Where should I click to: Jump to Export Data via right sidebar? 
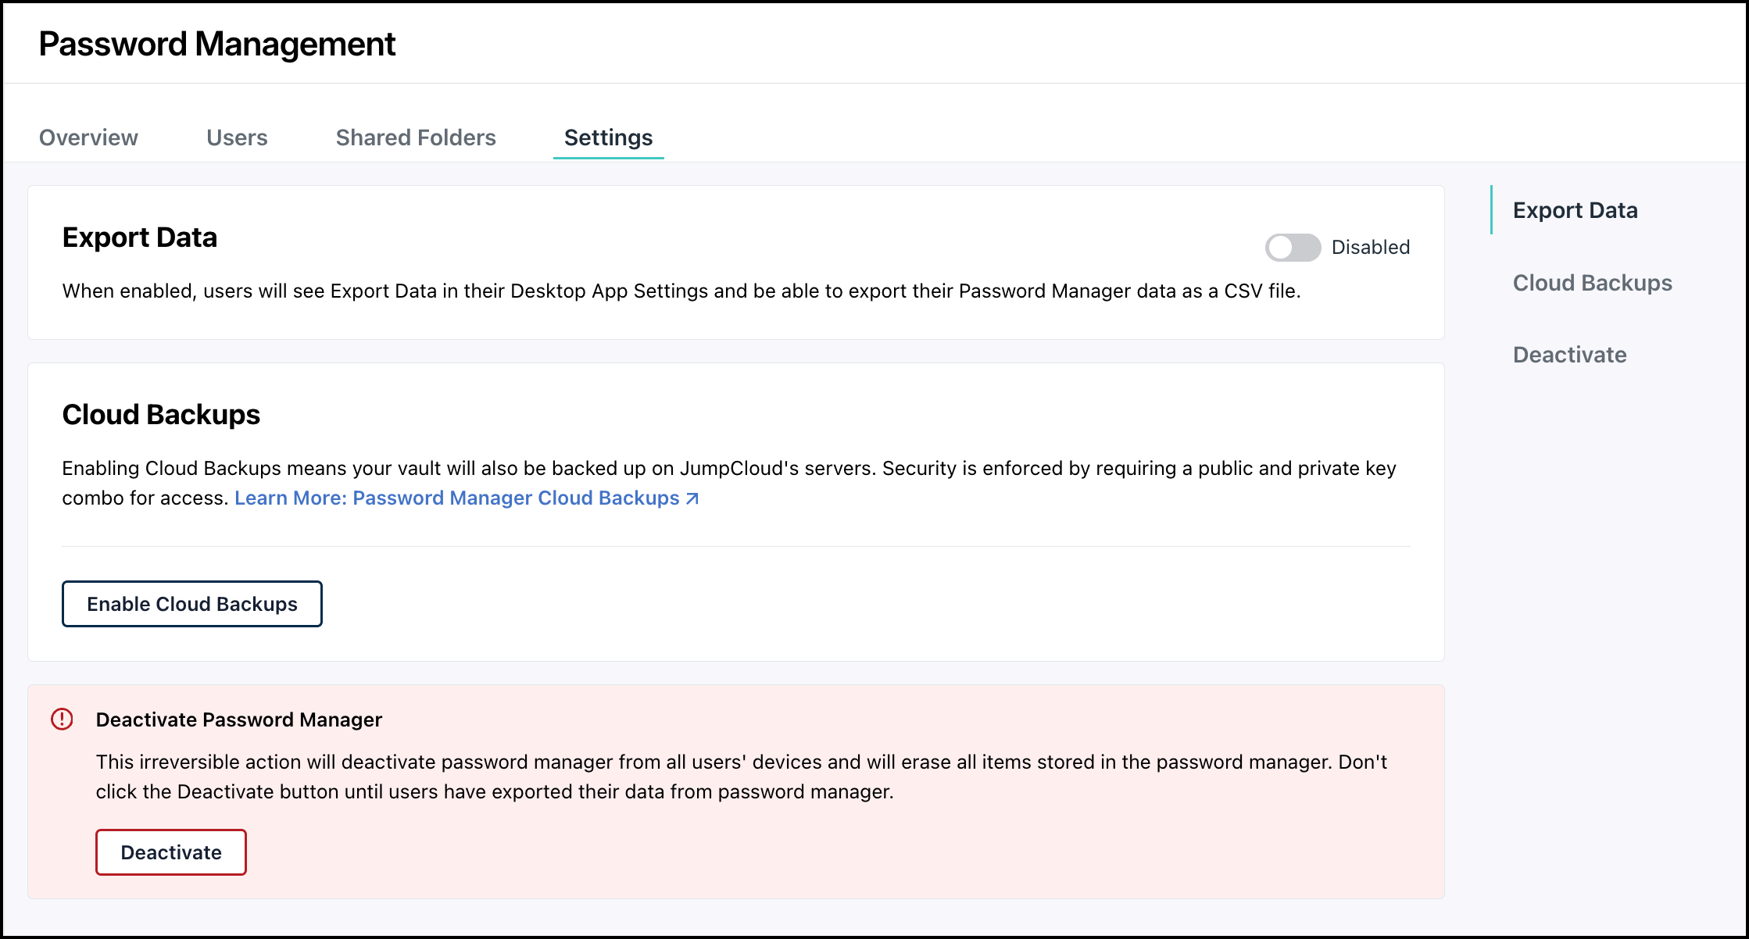click(1575, 209)
